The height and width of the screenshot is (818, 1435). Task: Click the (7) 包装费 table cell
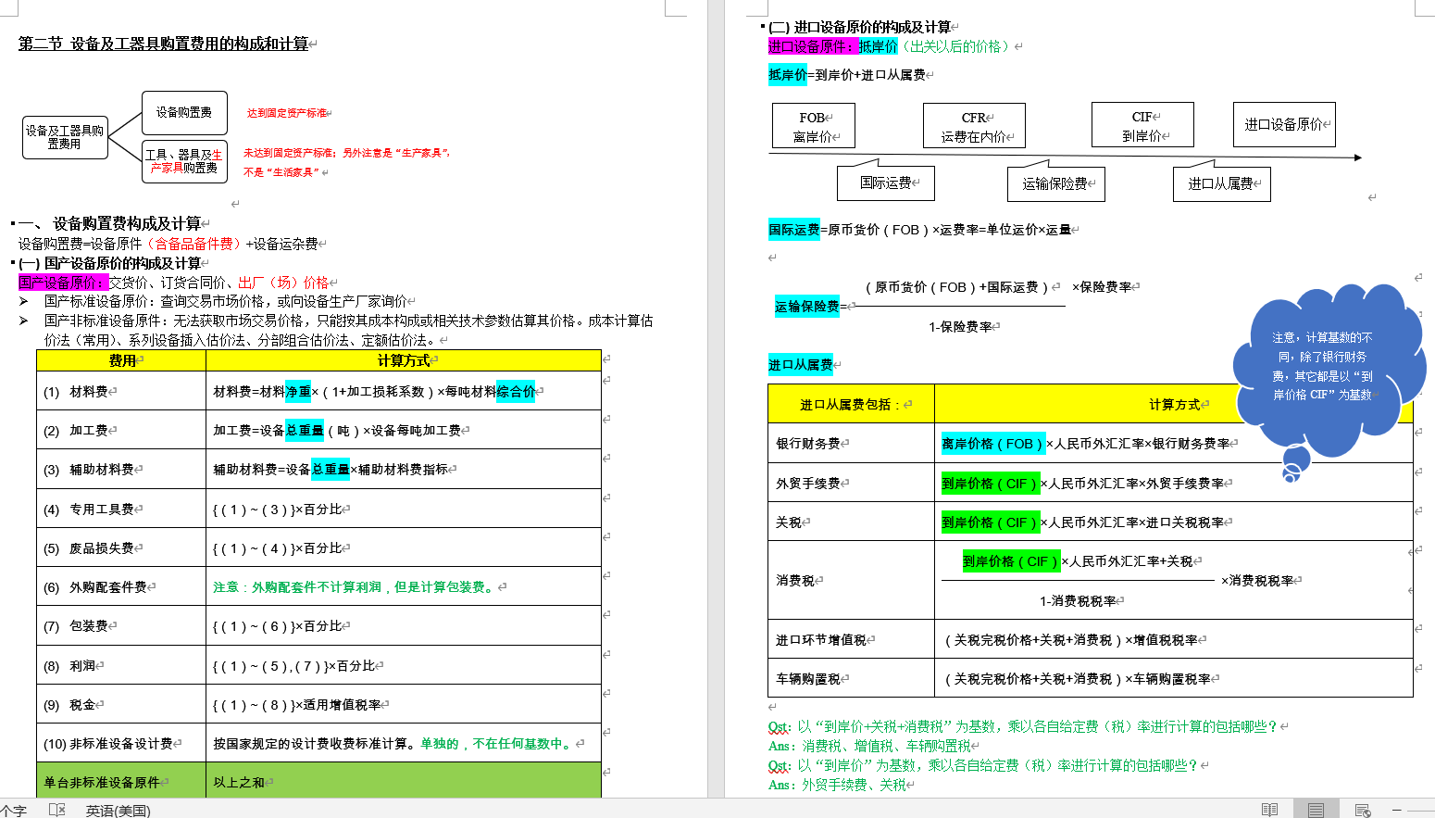click(121, 625)
